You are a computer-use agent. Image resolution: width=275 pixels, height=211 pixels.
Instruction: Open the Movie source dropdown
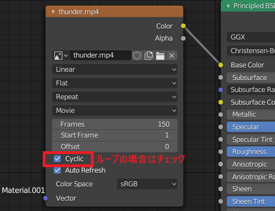114,111
